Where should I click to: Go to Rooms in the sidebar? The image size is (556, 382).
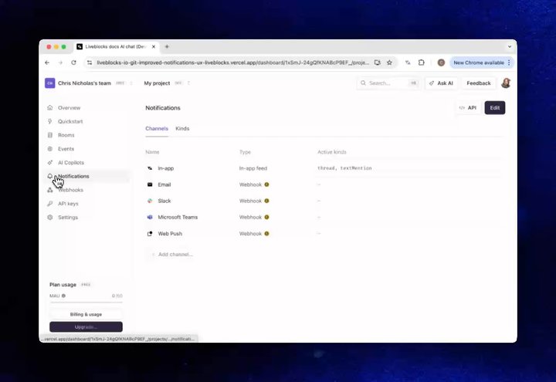pyautogui.click(x=66, y=135)
